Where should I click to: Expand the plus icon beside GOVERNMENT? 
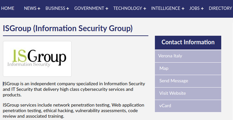coord(107,9)
